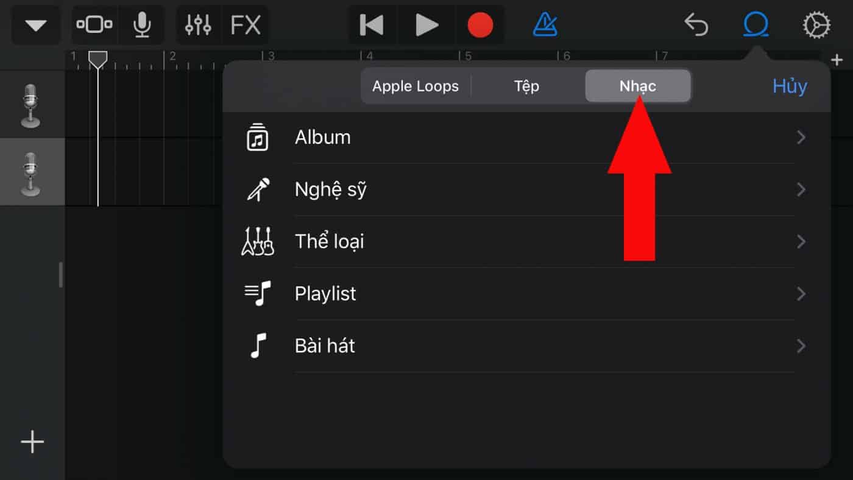Switch to the Apple Loops tab
853x480 pixels.
pyautogui.click(x=416, y=86)
